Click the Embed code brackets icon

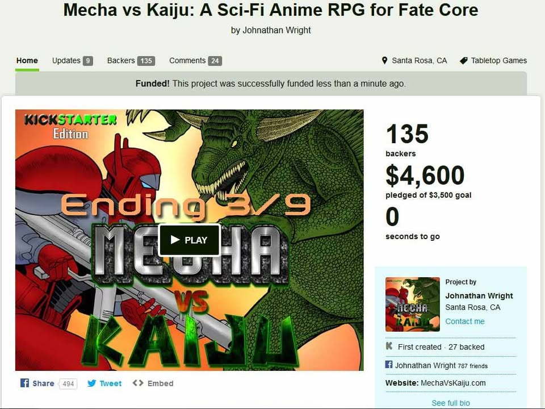click(138, 383)
